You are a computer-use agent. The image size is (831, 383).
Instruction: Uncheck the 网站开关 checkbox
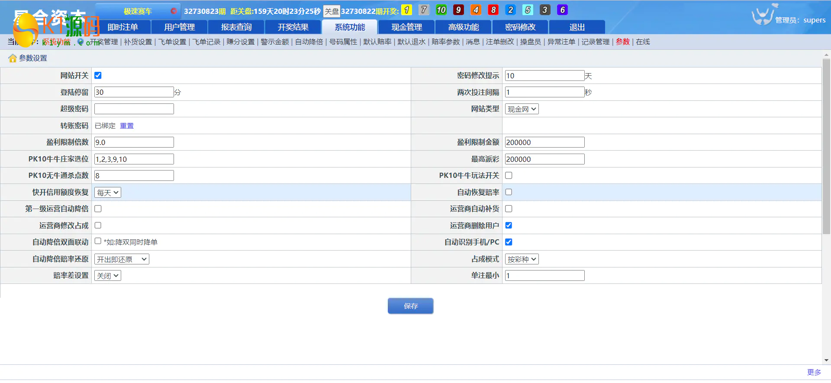[98, 75]
